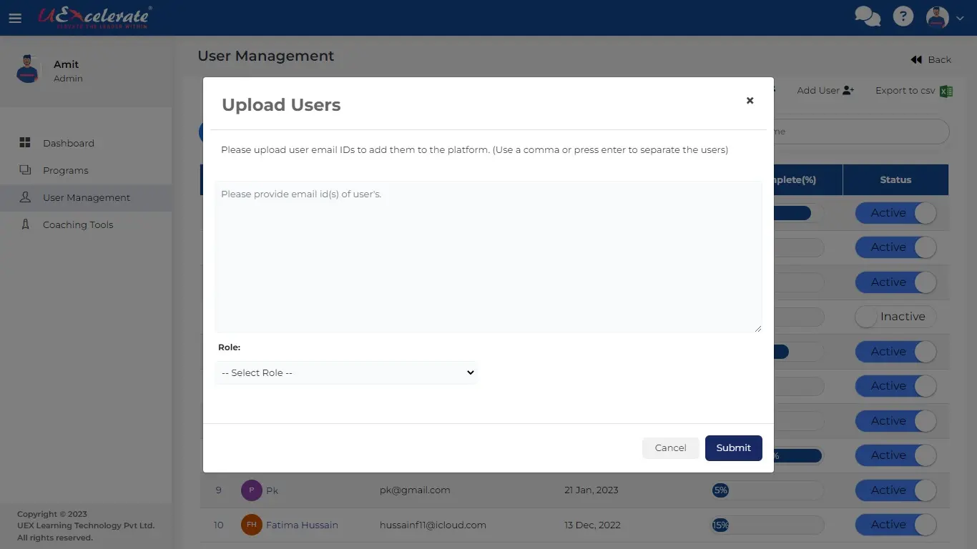Click the Add User person-plus icon
The width and height of the screenshot is (977, 549).
click(x=848, y=90)
